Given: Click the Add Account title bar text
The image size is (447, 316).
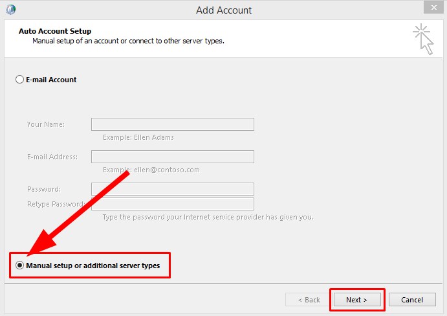Looking at the screenshot, I should [224, 10].
